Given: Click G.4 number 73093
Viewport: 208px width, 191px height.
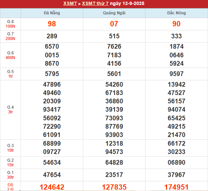Looking at the screenshot, I should [114, 118].
